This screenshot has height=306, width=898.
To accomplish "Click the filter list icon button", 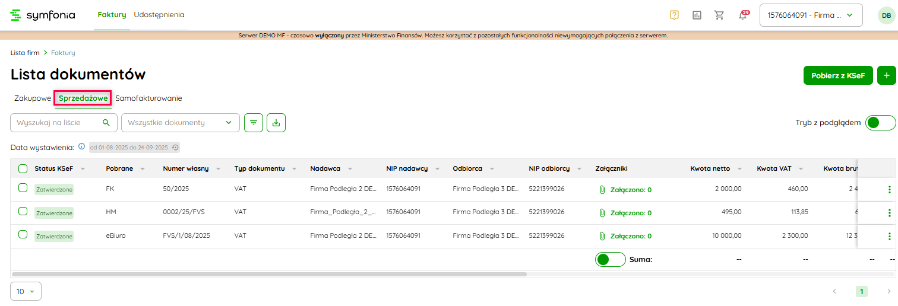I will tap(254, 123).
